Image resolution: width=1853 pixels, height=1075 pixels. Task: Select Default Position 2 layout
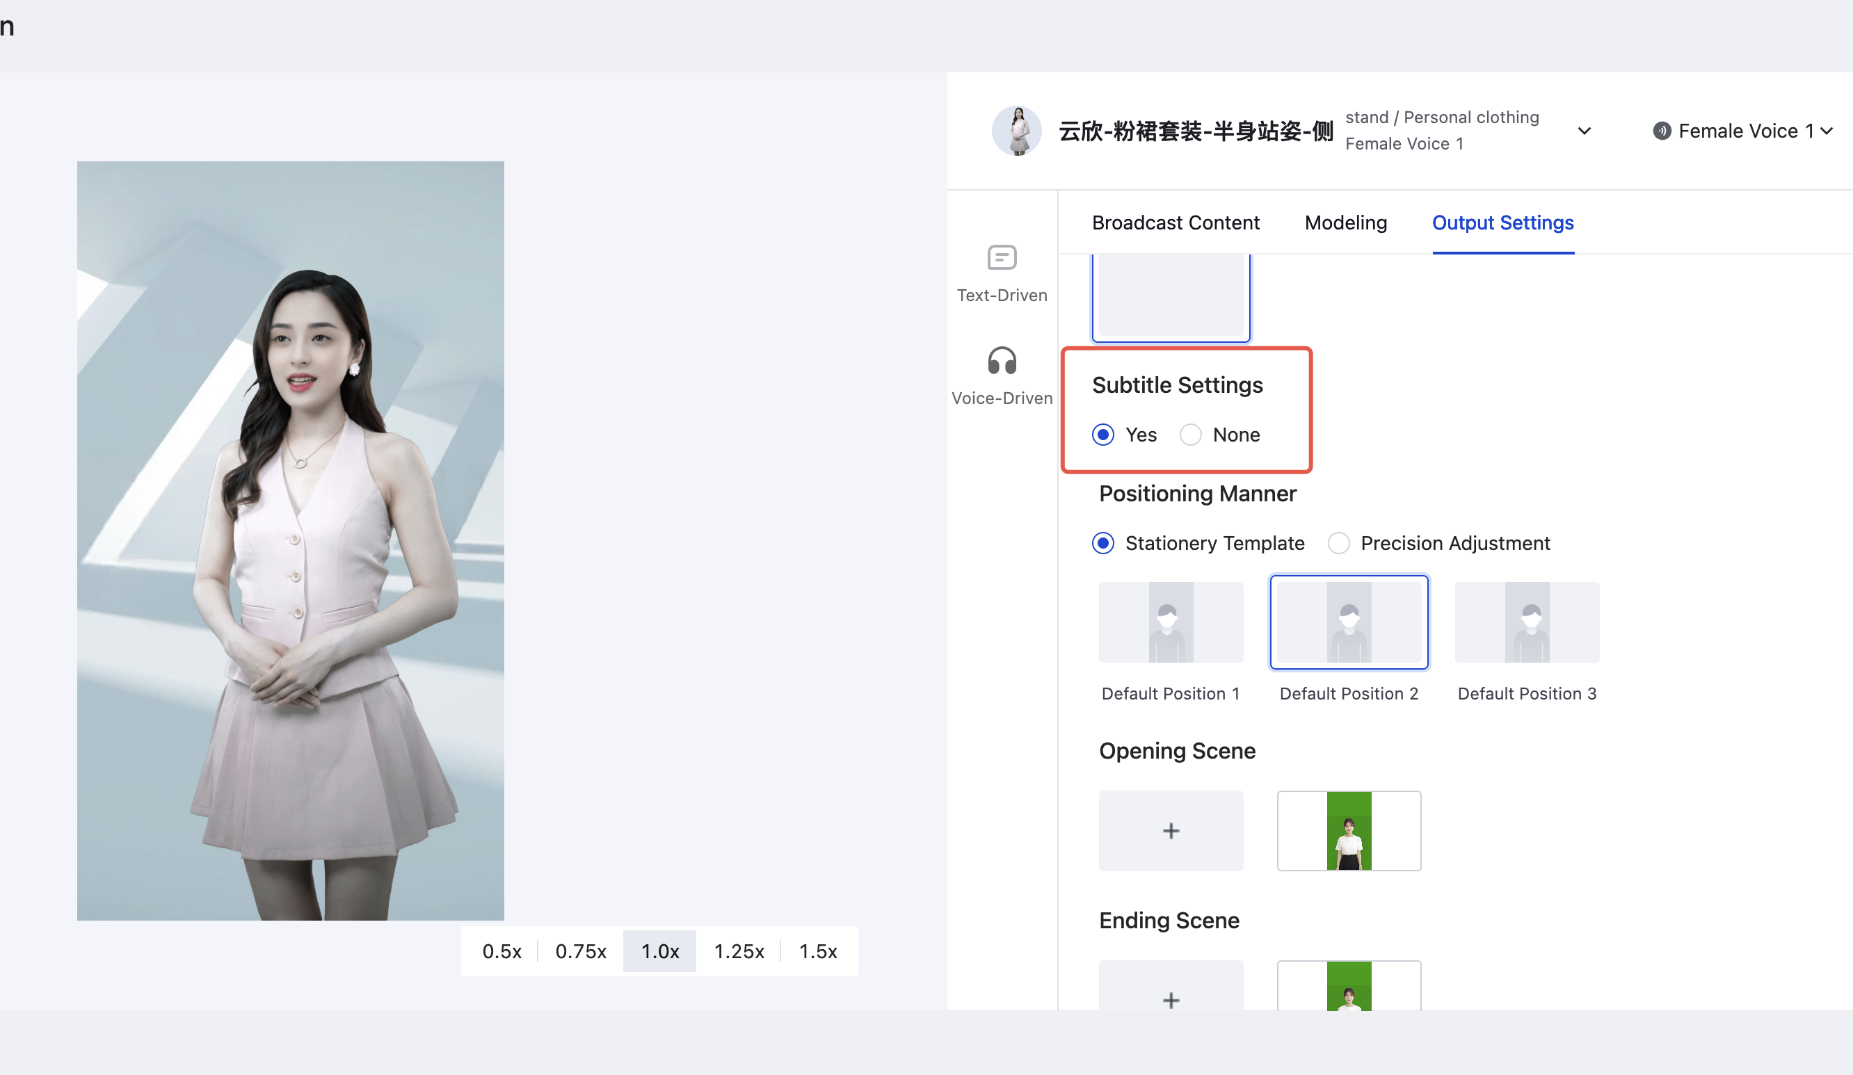[1349, 622]
